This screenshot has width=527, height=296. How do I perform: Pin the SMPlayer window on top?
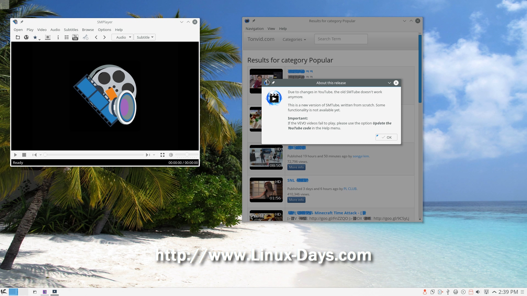click(x=22, y=22)
